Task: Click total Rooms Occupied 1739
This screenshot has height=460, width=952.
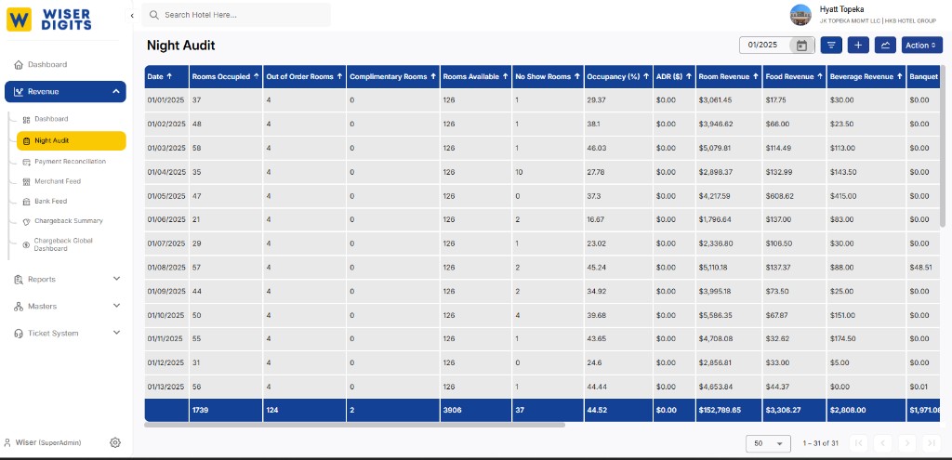Action: pyautogui.click(x=199, y=410)
